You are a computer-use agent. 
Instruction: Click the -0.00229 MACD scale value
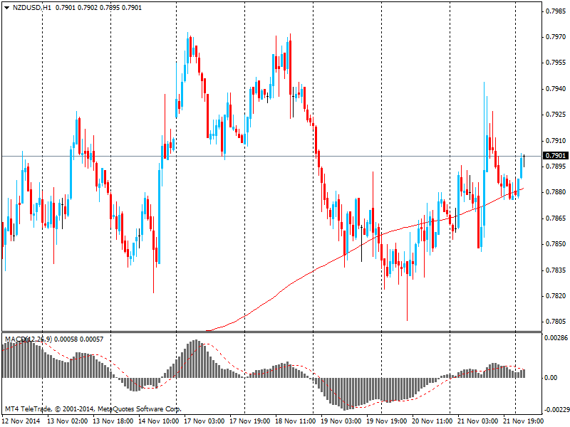(x=555, y=409)
